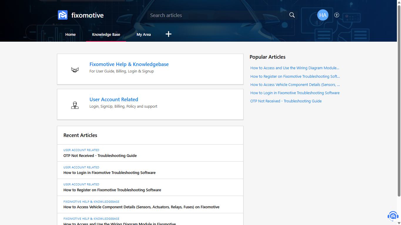Open the User Account Related category
The width and height of the screenshot is (401, 225).
point(114,99)
